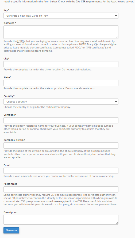This screenshot has height=238, width=135.
Task: Click the FQDNs abbreviation in help text
Action: click(x=21, y=41)
